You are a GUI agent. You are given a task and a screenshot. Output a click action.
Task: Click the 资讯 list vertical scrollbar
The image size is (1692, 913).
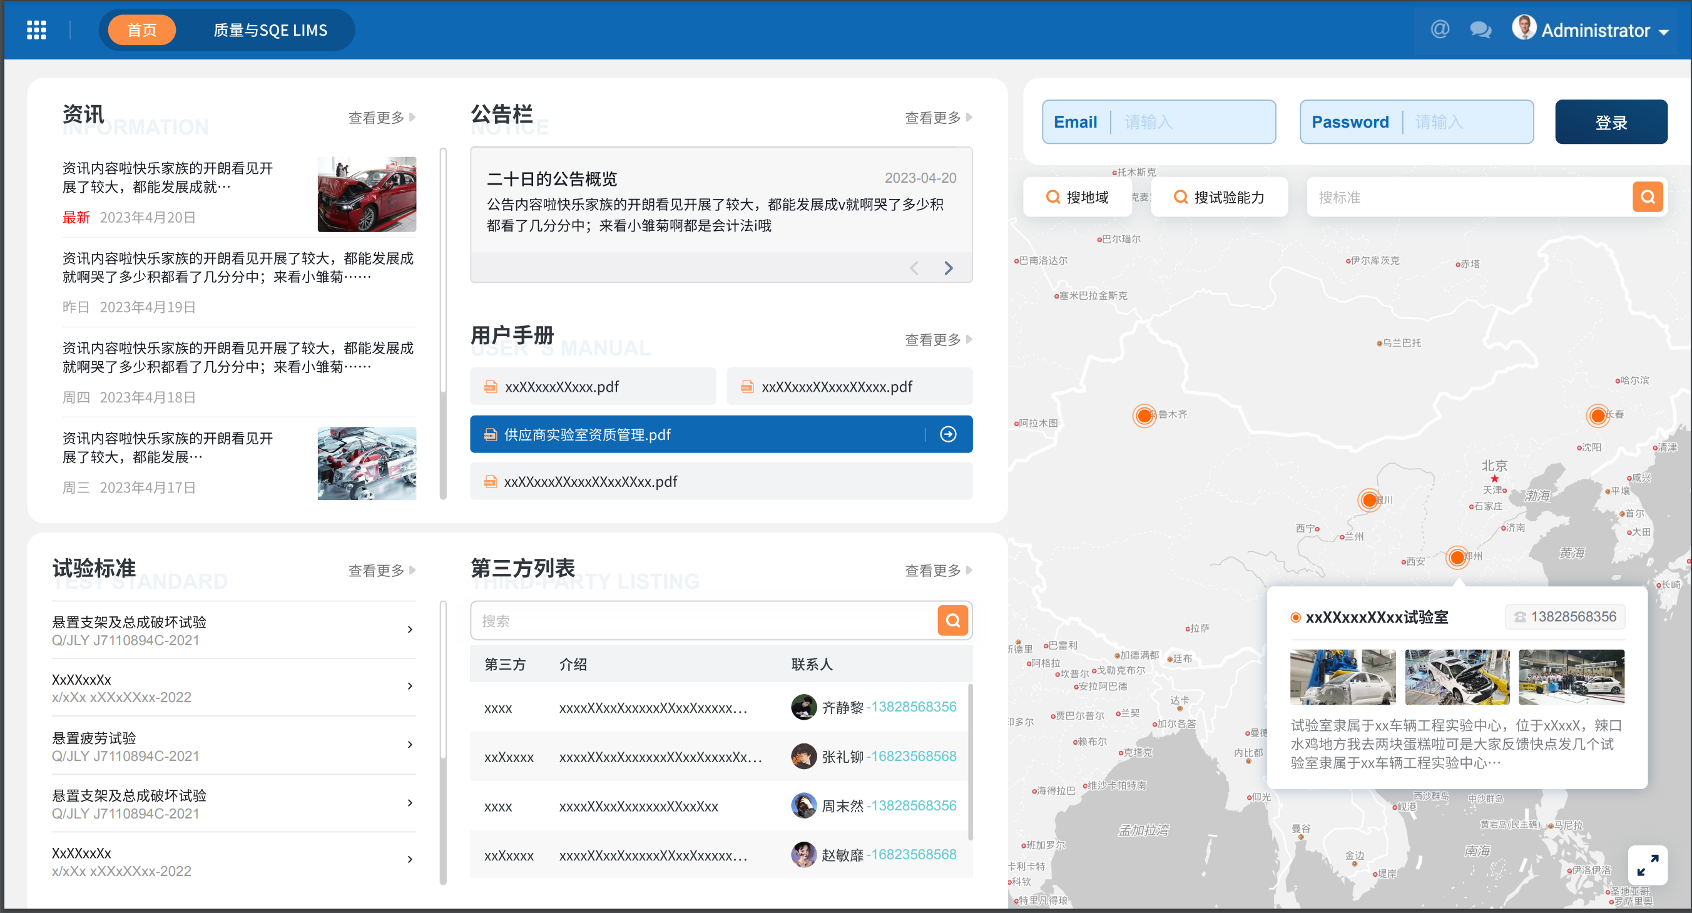[444, 324]
